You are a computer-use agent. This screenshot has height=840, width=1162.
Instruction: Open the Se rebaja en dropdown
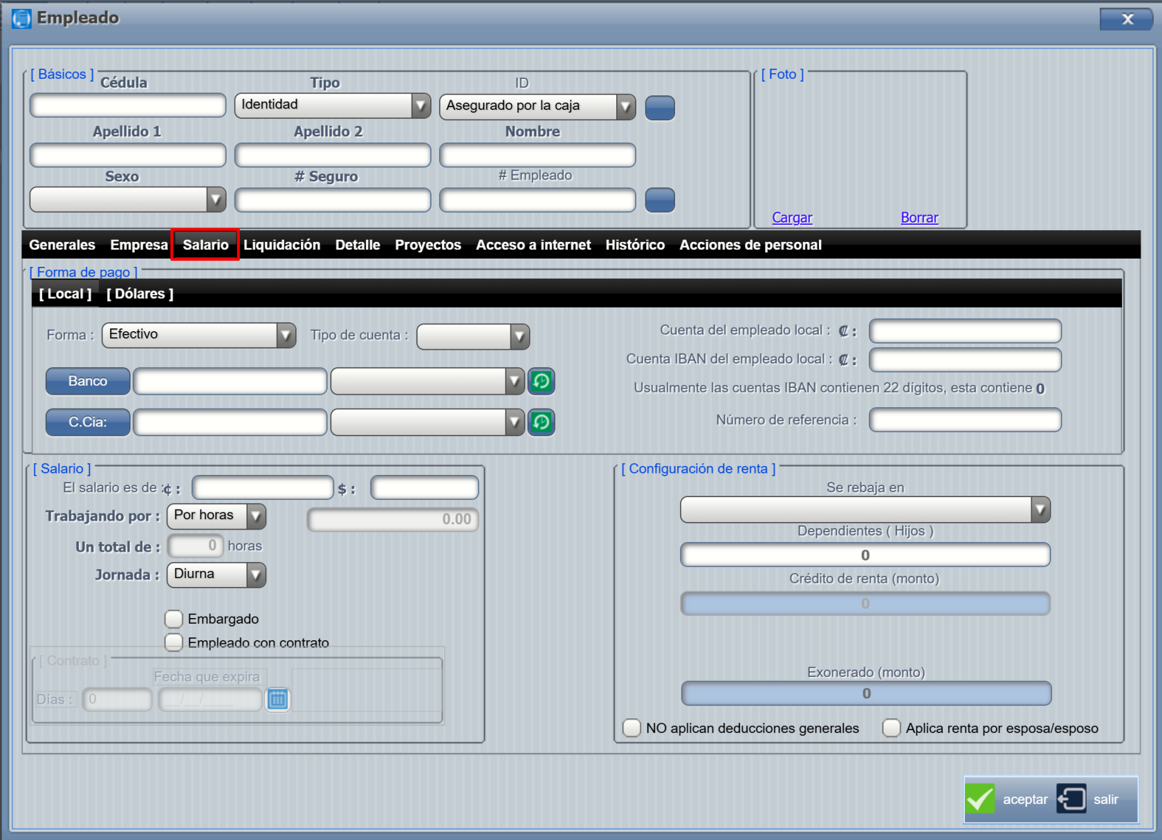865,510
